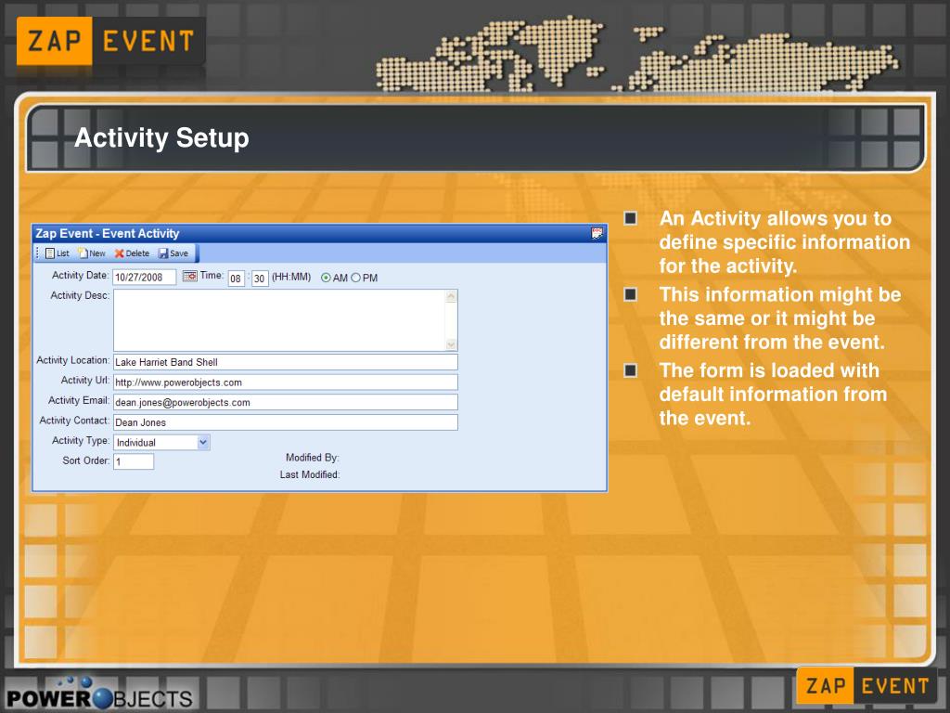The image size is (950, 713).
Task: Click the "(HH:MM)" format hint
Action: click(x=291, y=277)
